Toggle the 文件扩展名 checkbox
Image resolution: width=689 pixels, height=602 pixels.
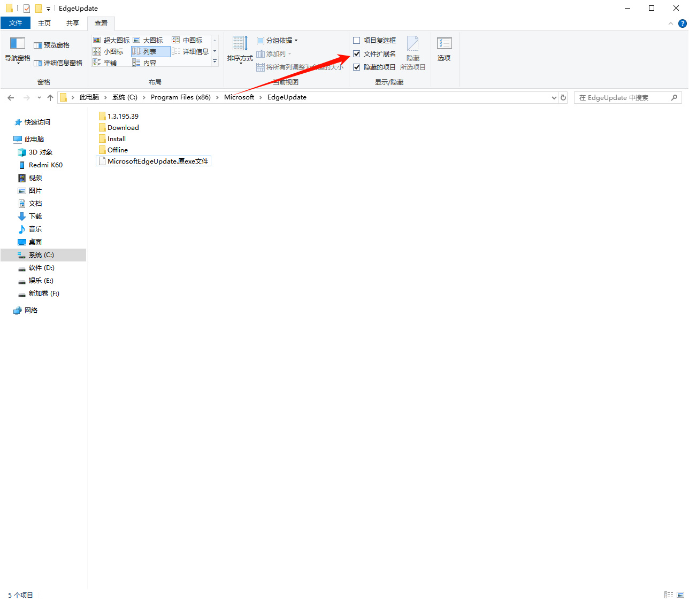pyautogui.click(x=357, y=53)
